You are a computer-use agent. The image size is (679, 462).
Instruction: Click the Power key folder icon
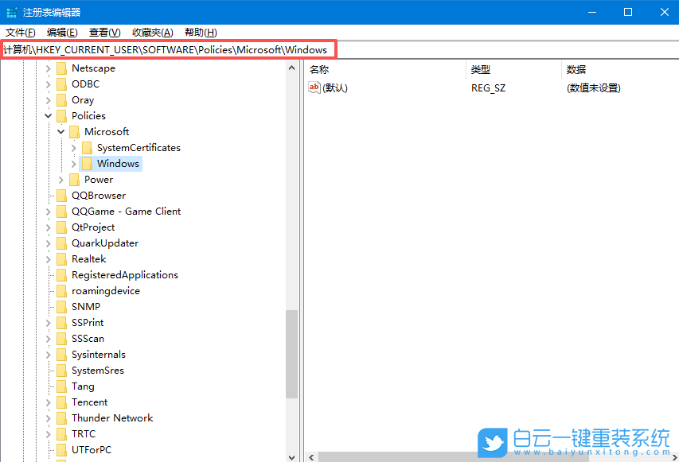(73, 179)
